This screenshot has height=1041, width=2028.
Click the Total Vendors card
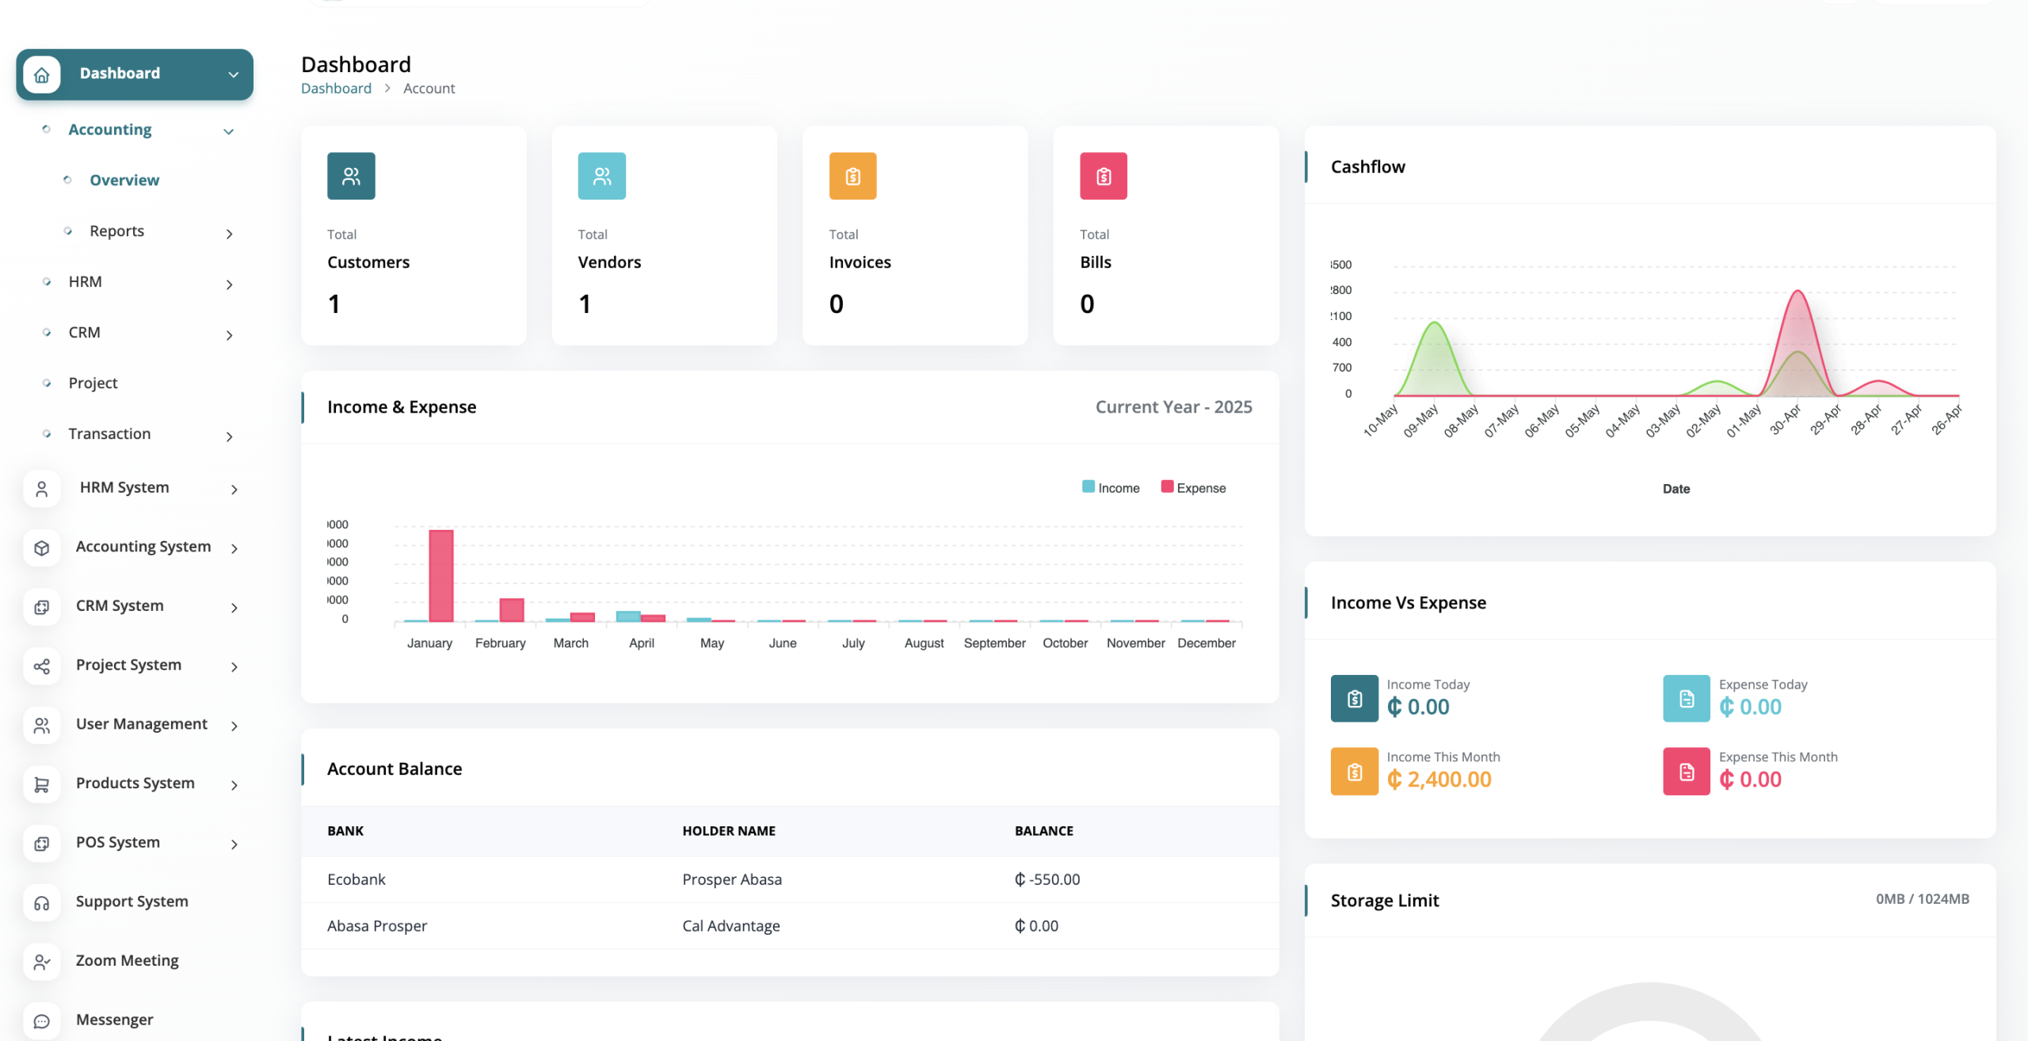click(x=664, y=235)
